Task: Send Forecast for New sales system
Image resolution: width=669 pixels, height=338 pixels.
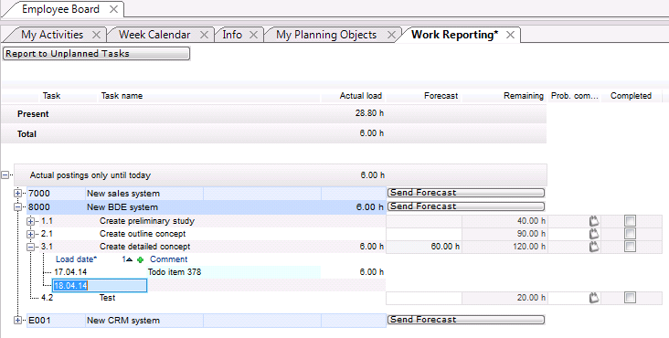Action: 466,193
